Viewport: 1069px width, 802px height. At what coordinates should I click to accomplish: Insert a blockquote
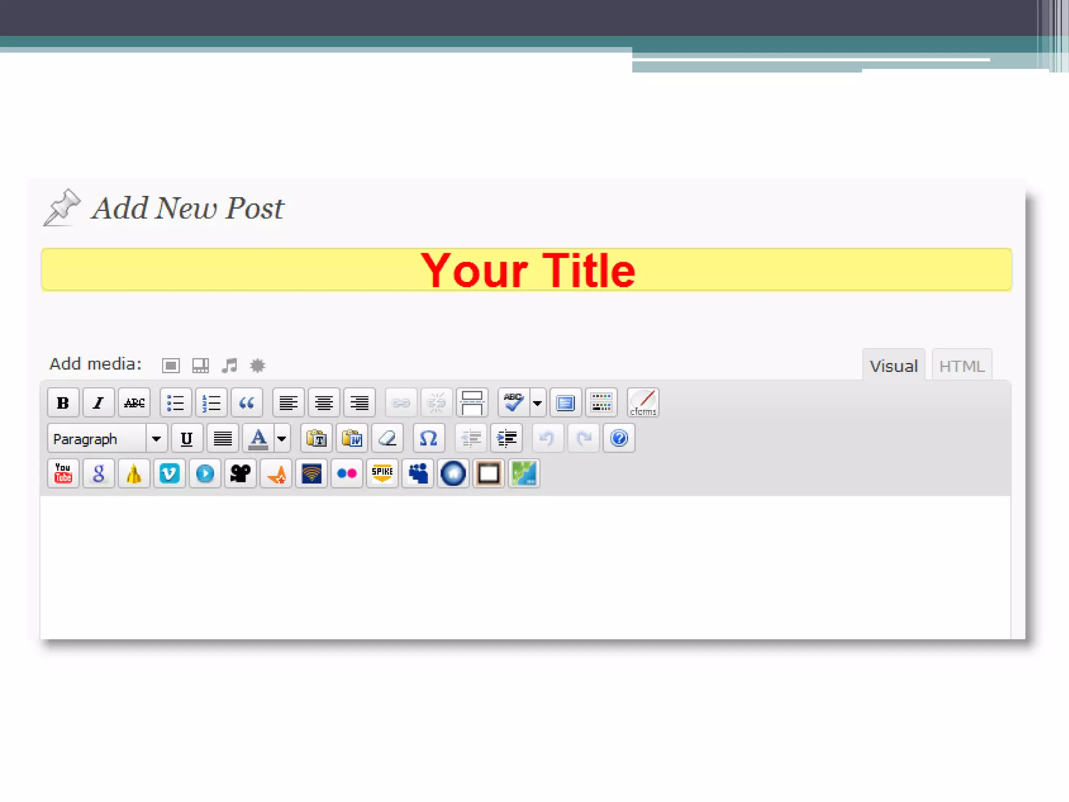246,403
